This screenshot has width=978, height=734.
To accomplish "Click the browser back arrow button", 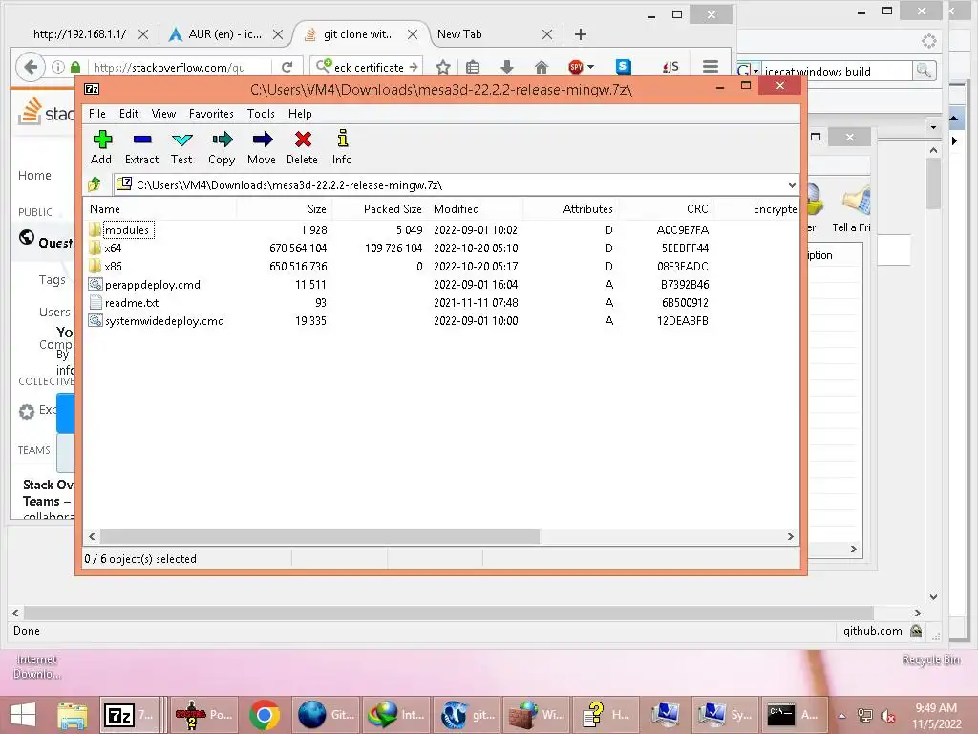I will tap(31, 67).
